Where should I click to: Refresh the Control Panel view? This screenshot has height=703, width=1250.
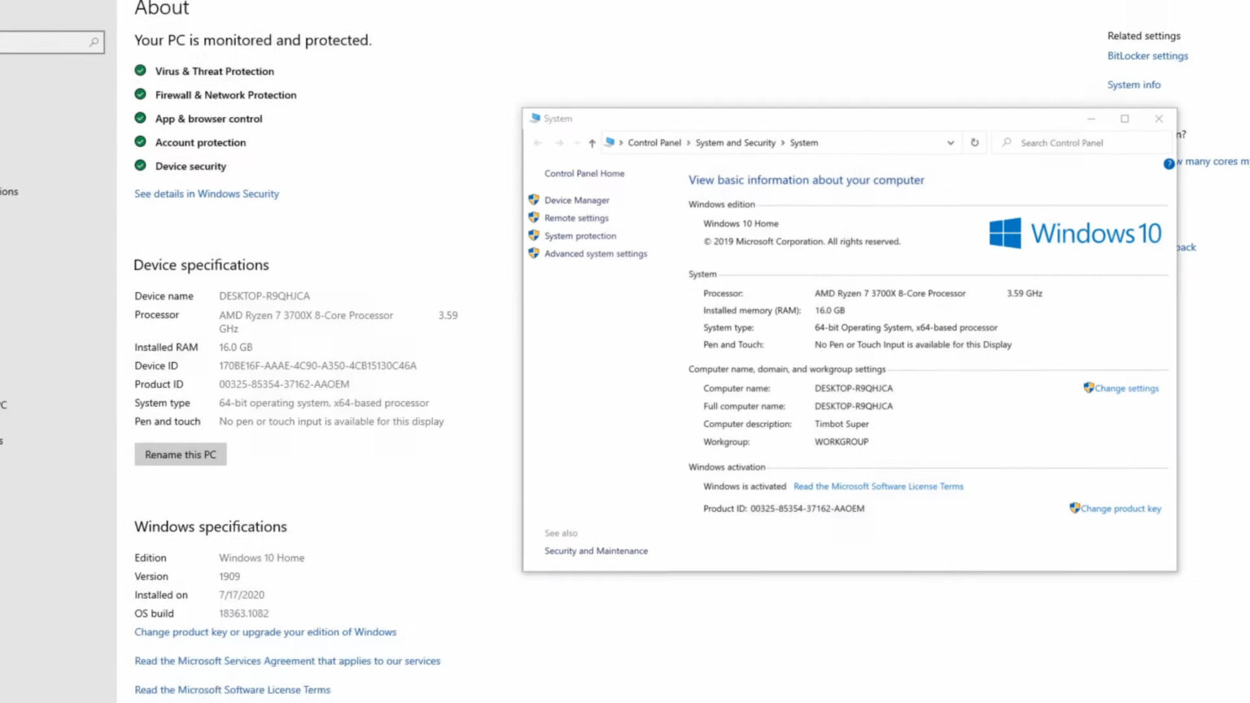click(x=976, y=142)
